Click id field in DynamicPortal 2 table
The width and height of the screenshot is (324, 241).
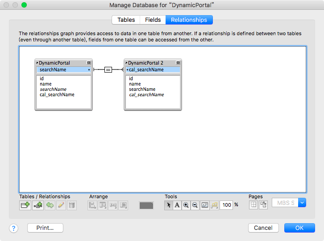point(131,78)
